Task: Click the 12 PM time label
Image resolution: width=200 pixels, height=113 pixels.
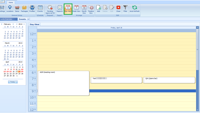Action: pyautogui.click(x=33, y=110)
